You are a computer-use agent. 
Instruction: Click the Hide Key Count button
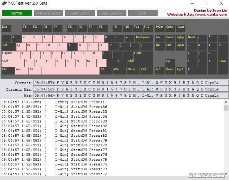point(48,13)
